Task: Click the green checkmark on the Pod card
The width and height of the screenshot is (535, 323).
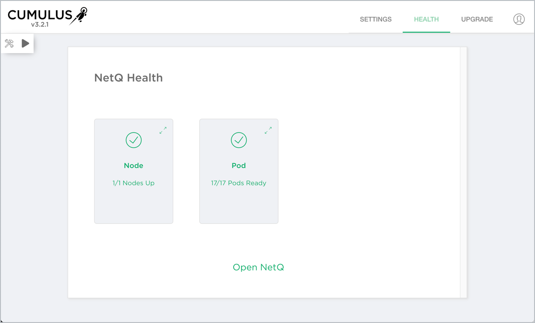Action: tap(239, 140)
